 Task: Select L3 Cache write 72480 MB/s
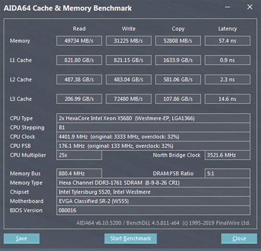(128, 99)
